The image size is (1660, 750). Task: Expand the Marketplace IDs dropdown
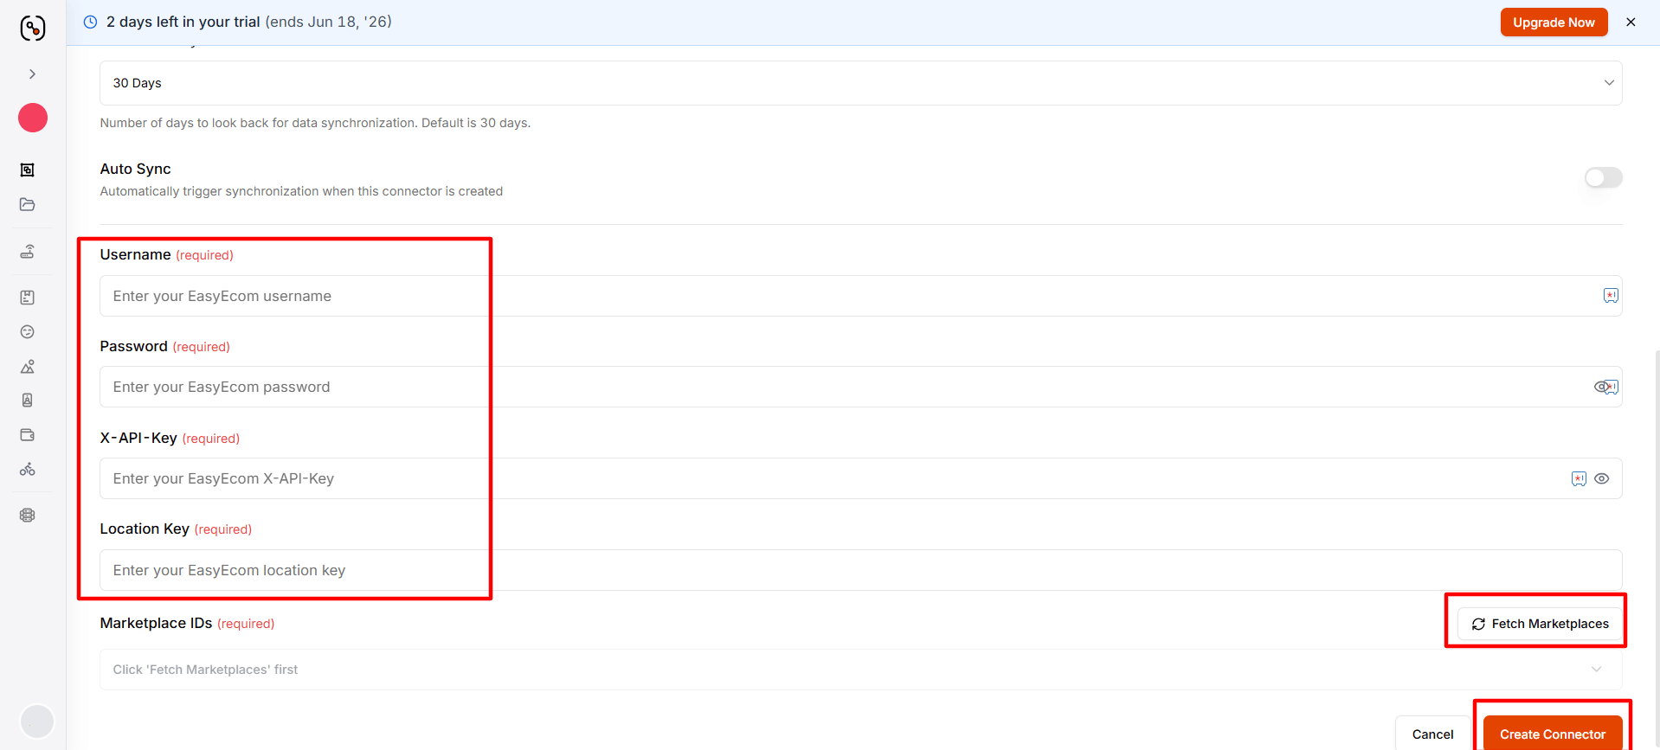click(x=860, y=670)
